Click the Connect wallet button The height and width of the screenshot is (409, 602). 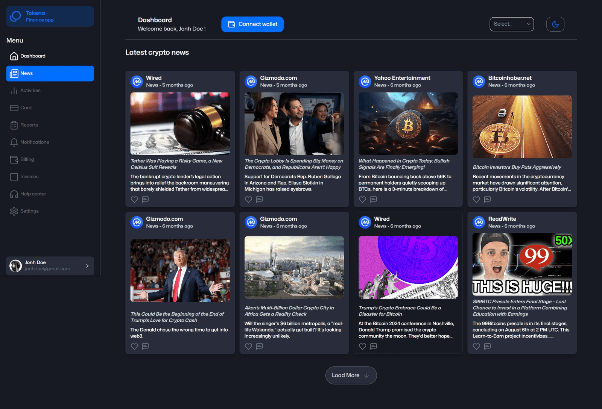click(252, 24)
